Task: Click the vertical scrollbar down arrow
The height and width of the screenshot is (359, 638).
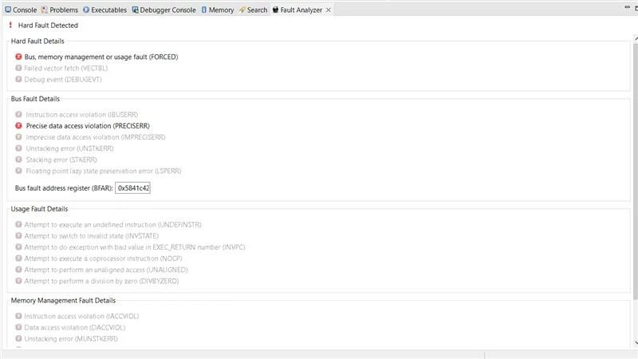Action: pyautogui.click(x=636, y=343)
